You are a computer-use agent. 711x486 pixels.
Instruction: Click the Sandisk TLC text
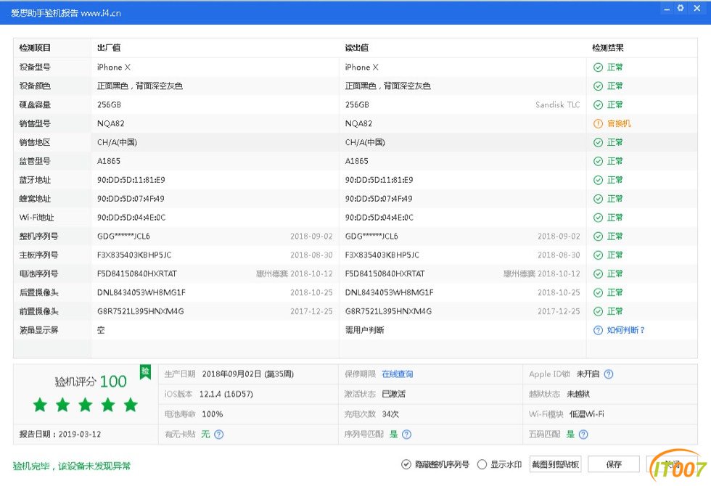click(x=557, y=105)
